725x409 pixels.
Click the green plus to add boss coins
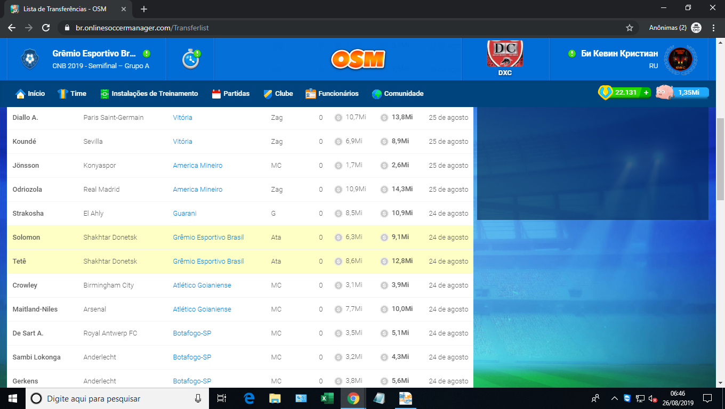646,93
